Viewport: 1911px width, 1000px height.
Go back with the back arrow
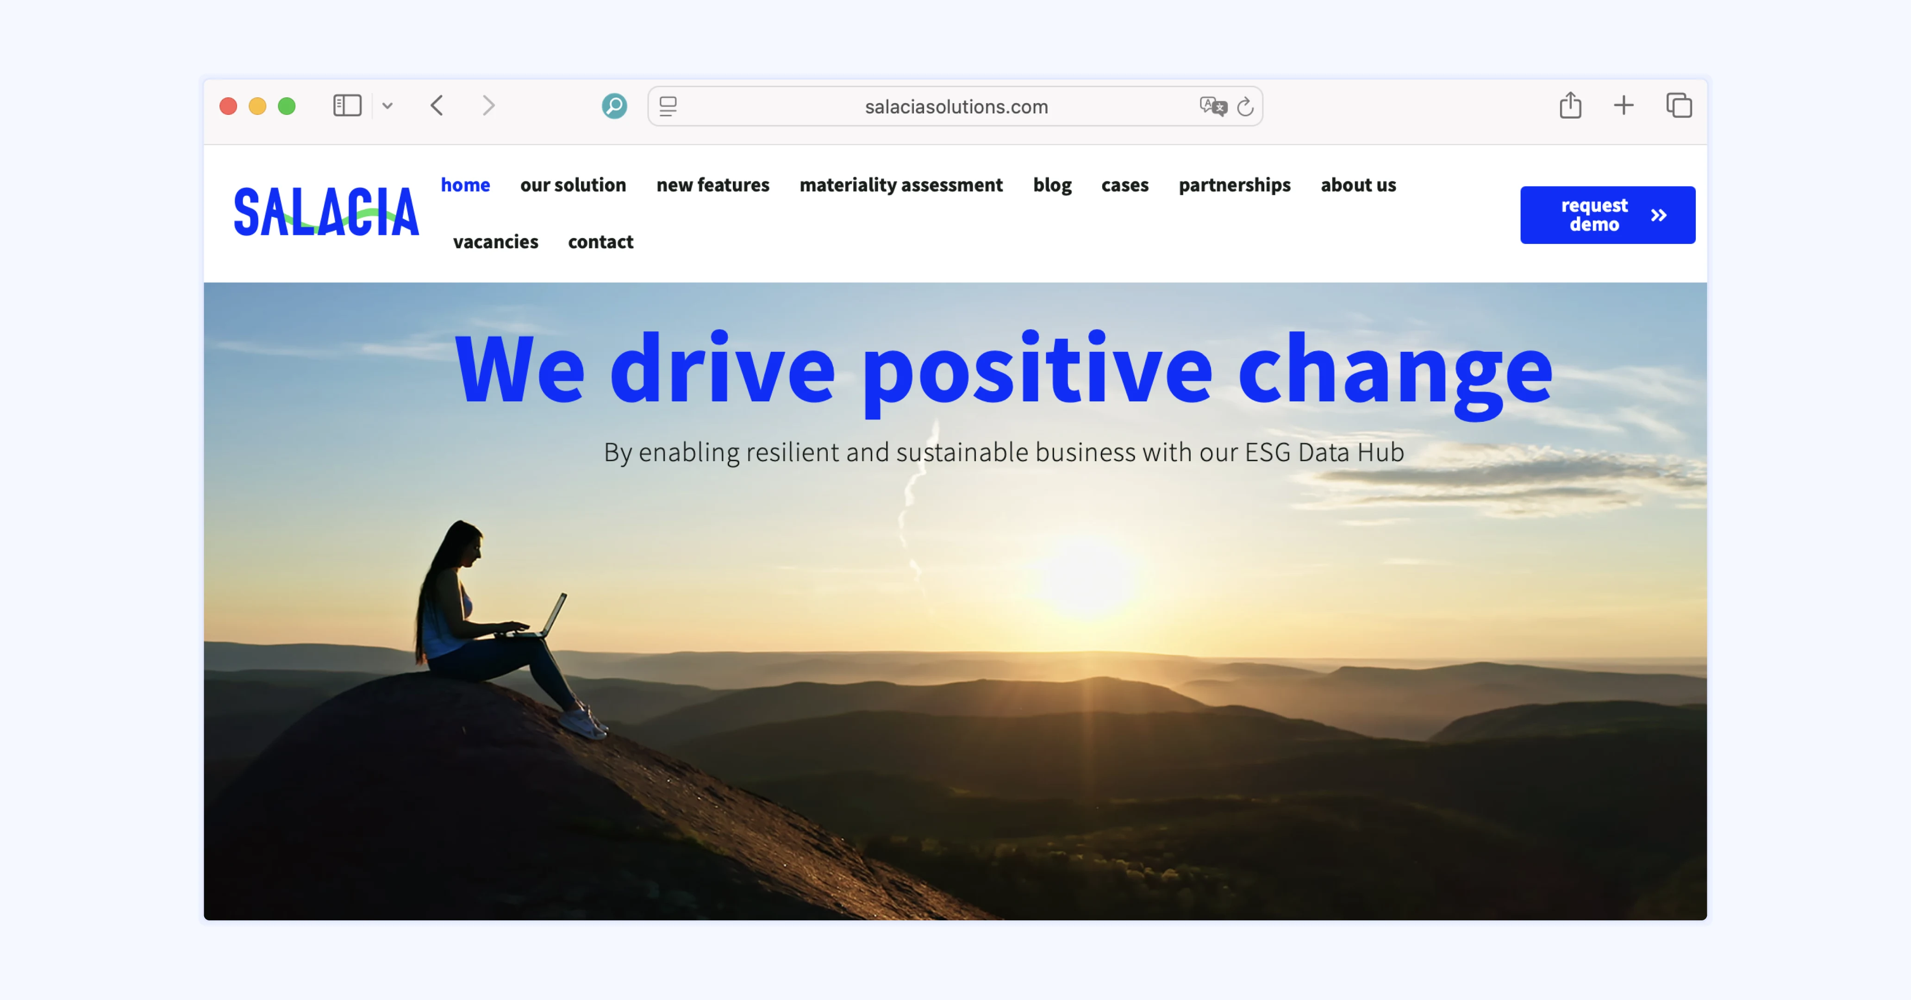437,106
